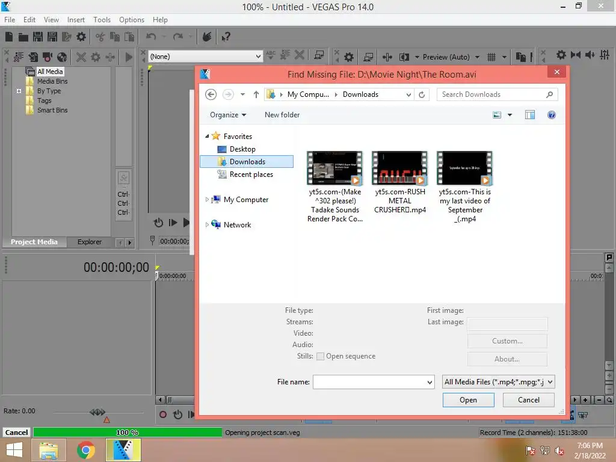Collapse the Favorites tree group
Screen dimensions: 616x462
207,137
